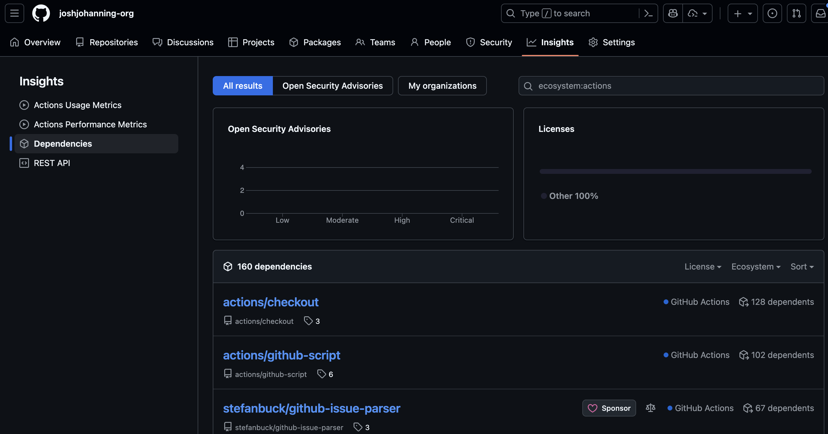This screenshot has height=434, width=828.
Task: Open stefanbuck/github-issue-parser repository sublink
Action: point(289,427)
